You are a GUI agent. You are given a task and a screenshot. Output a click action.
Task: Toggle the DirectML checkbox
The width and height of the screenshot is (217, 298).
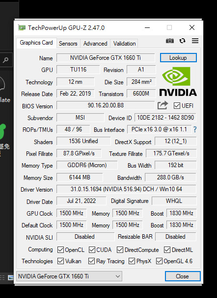pos(167,250)
